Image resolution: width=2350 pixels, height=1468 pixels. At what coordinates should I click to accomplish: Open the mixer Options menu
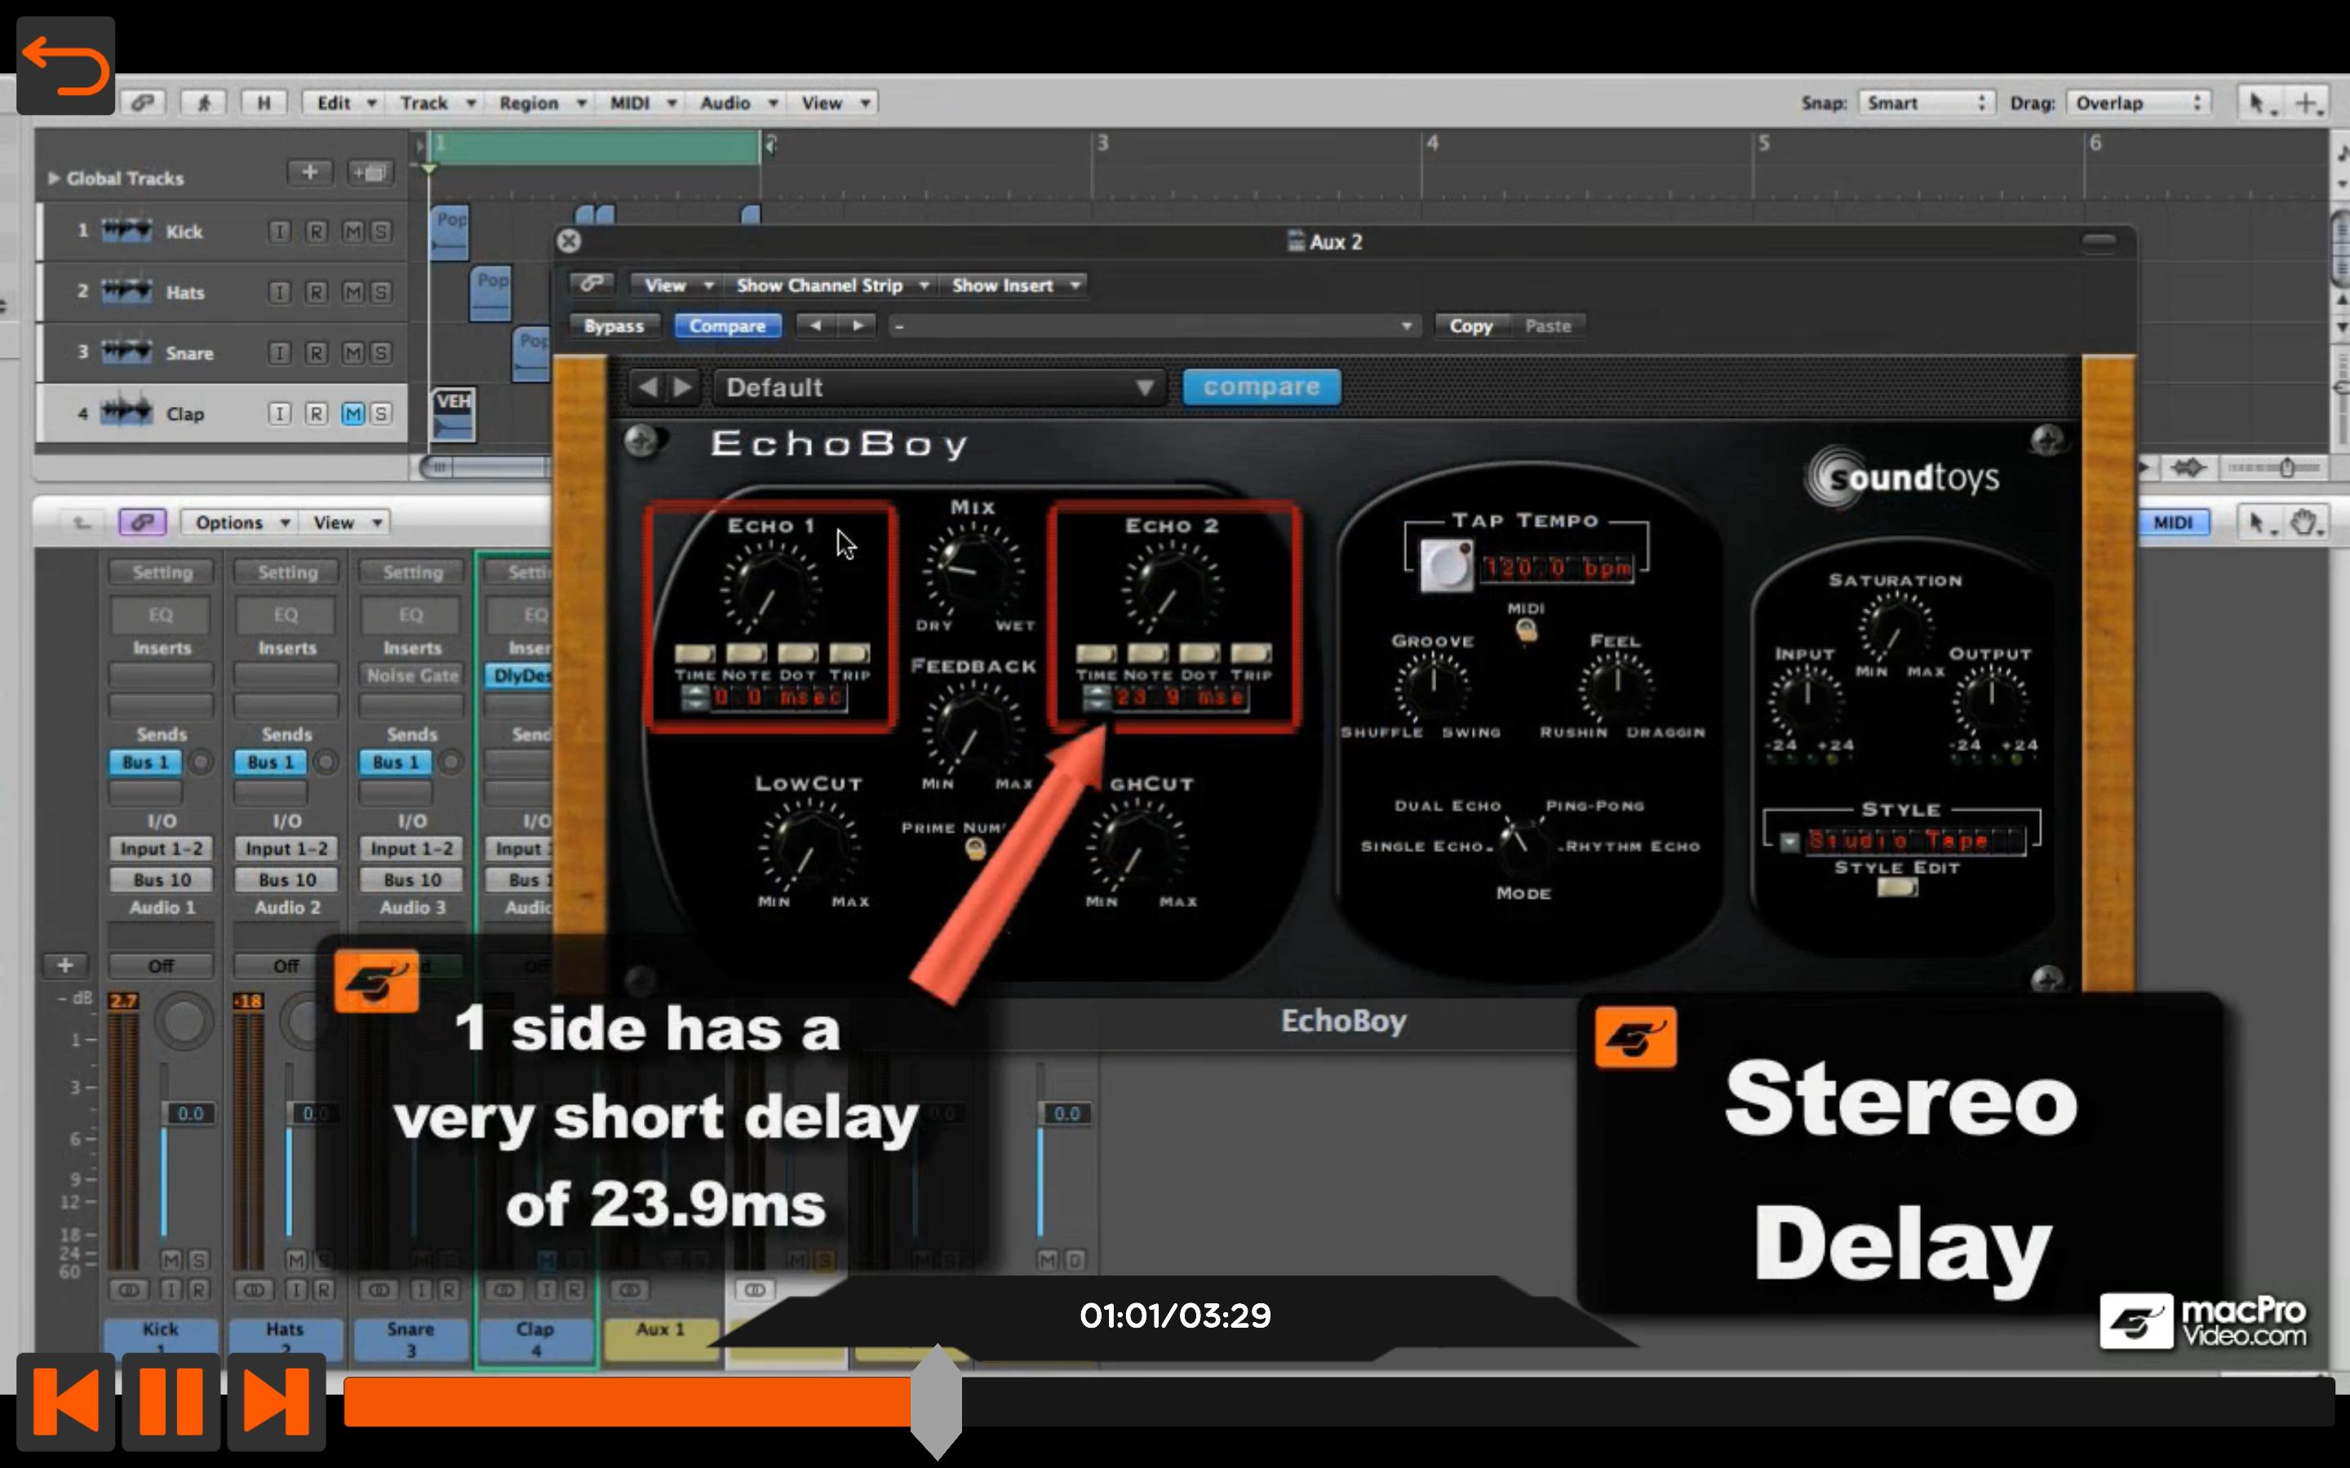(242, 522)
